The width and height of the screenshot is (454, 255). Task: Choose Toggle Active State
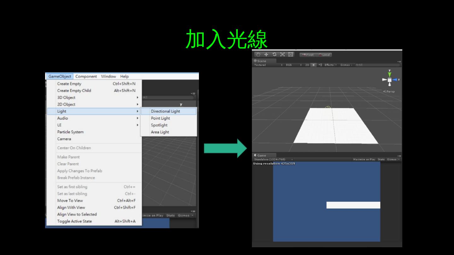coord(94,221)
